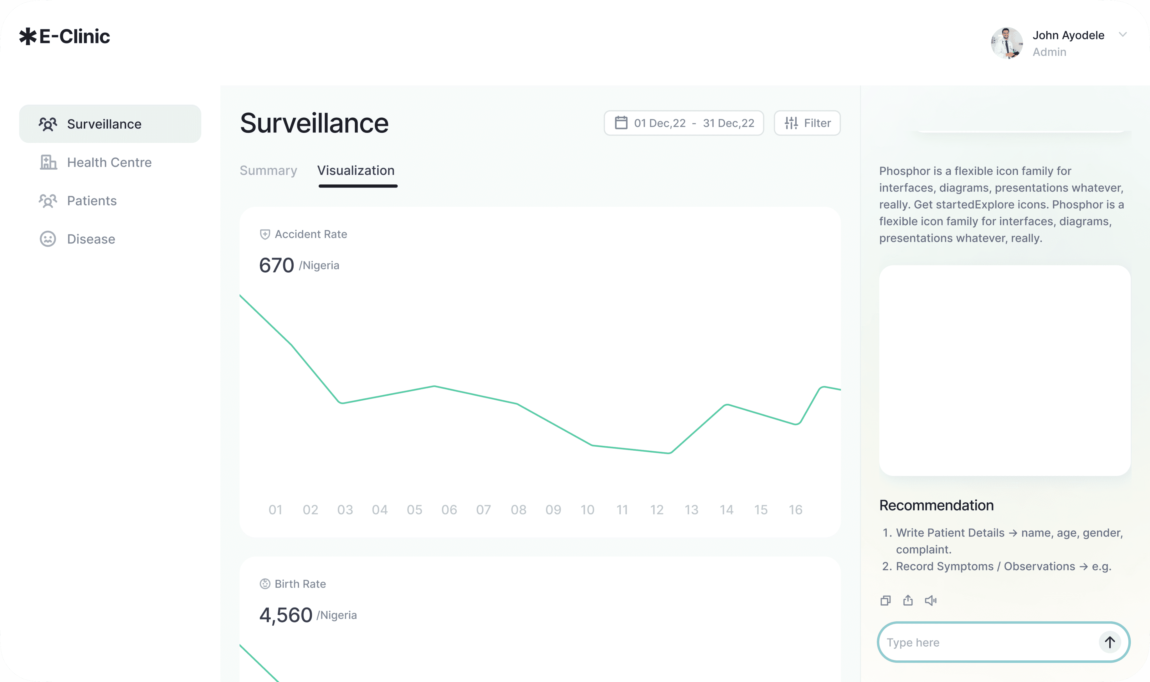Image resolution: width=1150 pixels, height=682 pixels.
Task: Click the Patients group icon
Action: click(48, 201)
